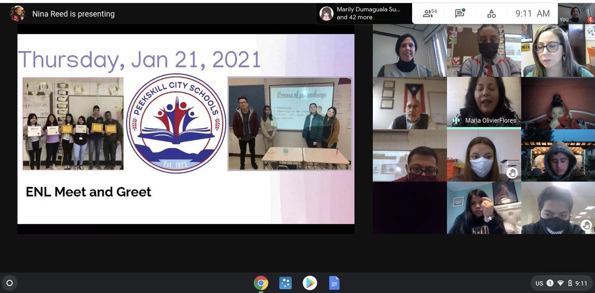Open the activities shapes icon
The image size is (595, 293).
(491, 13)
